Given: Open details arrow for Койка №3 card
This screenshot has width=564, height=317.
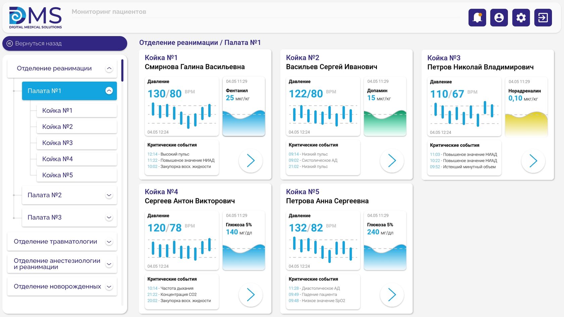Looking at the screenshot, I should click(x=533, y=161).
